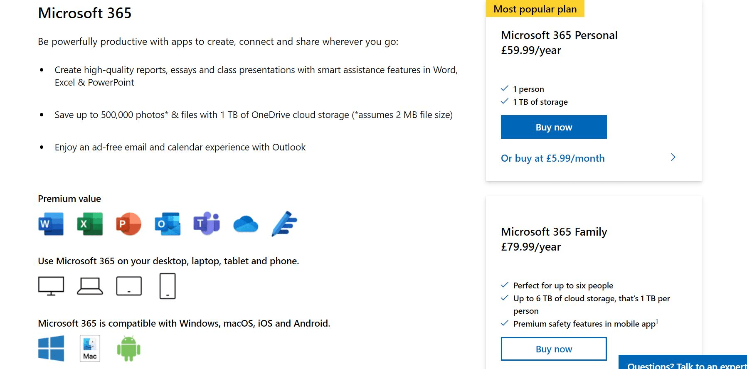Click the Create high-quality reports bullet text
Viewport: 747px width, 369px height.
click(256, 76)
